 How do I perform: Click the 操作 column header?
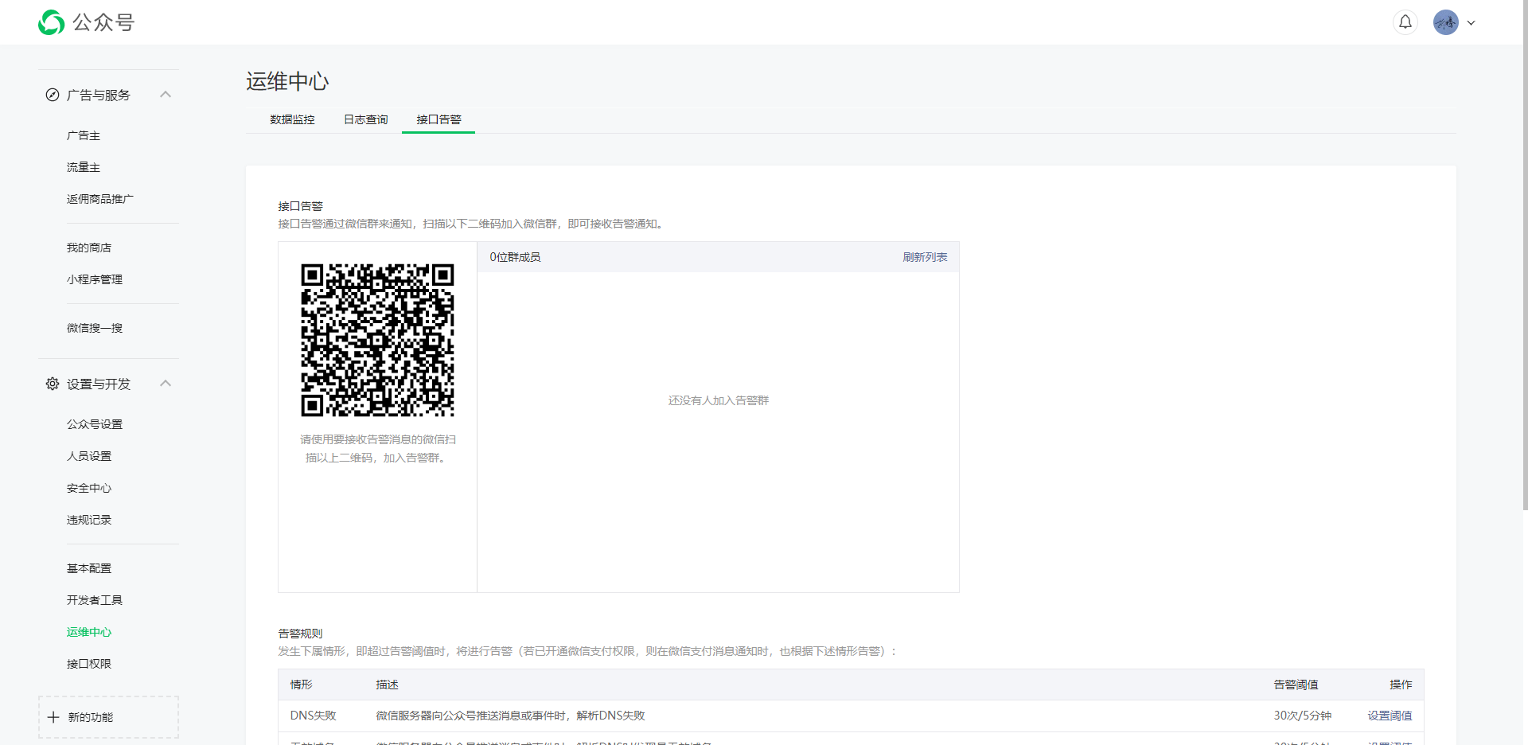[x=1401, y=685]
